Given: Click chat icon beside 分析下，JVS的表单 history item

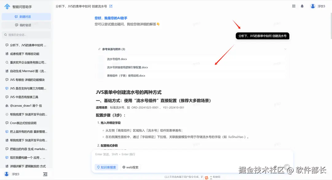Looking at the screenshot, I should pyautogui.click(x=7, y=45).
